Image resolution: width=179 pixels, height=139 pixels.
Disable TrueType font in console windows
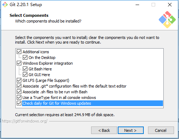tap(19, 98)
